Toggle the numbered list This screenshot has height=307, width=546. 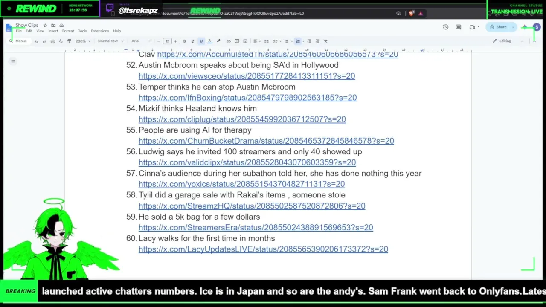pos(298,41)
